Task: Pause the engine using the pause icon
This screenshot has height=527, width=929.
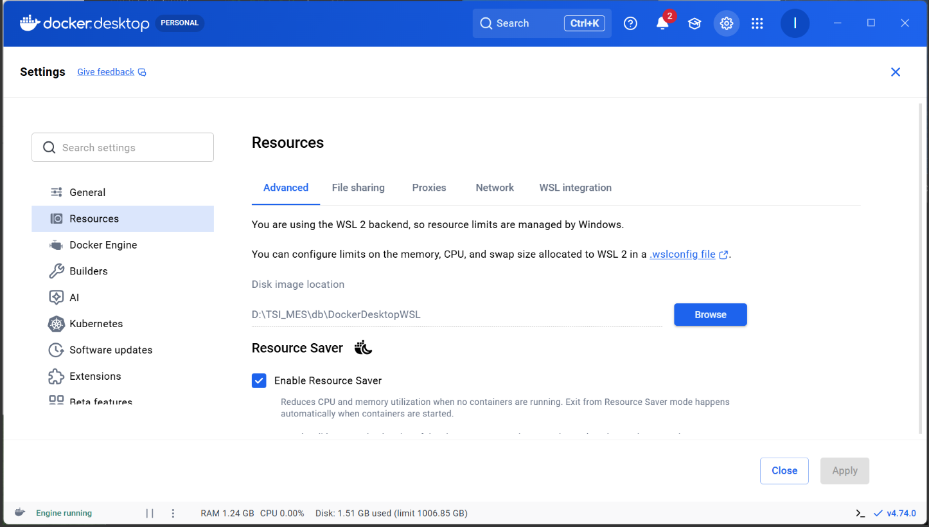Action: [x=150, y=514]
